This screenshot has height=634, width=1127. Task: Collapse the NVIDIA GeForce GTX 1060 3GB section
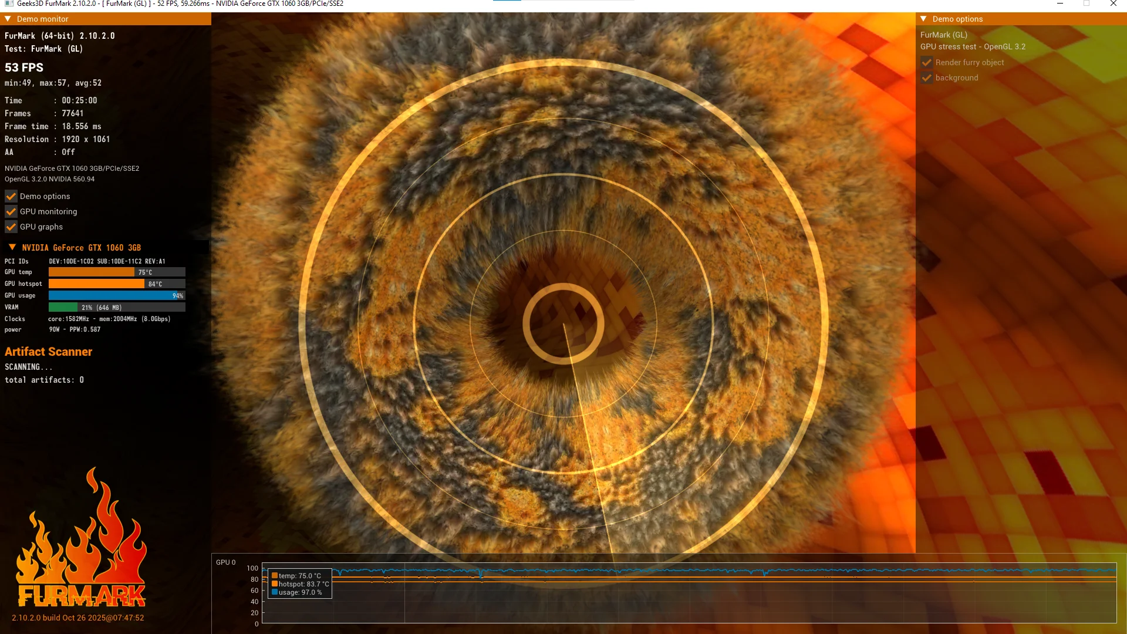pyautogui.click(x=12, y=247)
